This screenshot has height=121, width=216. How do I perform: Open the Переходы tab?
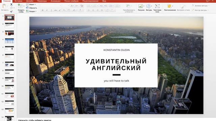coord(42,1)
